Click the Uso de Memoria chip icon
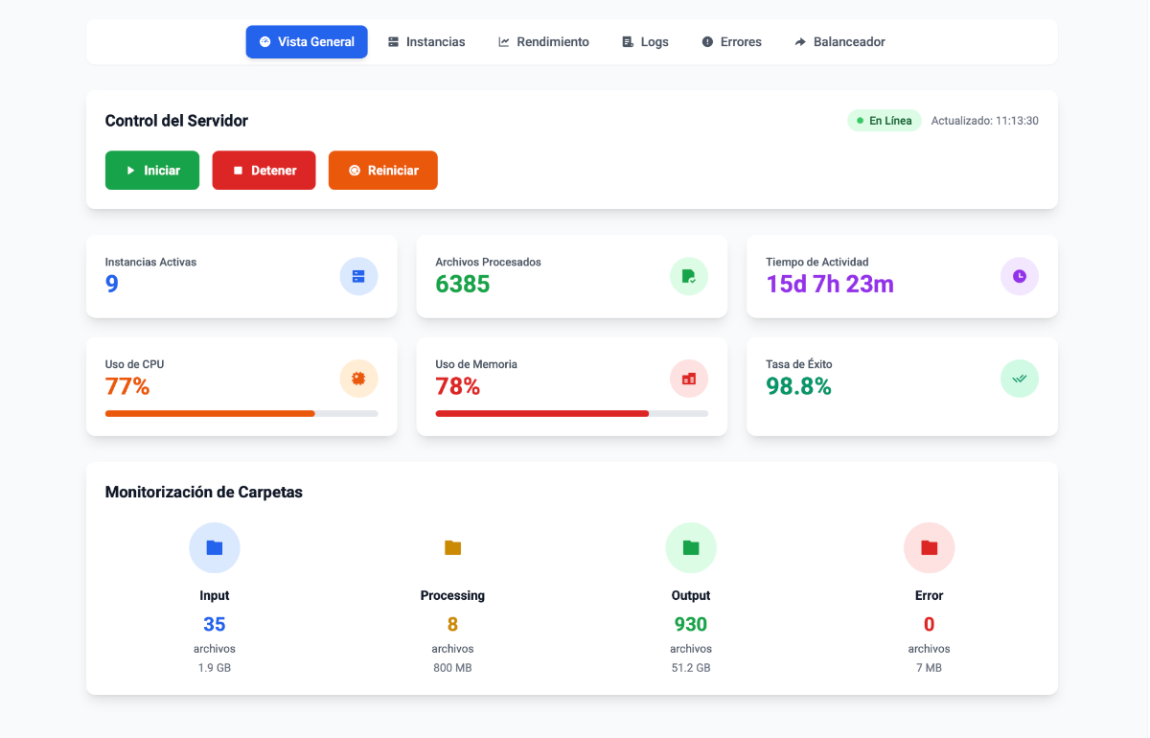 coord(688,379)
